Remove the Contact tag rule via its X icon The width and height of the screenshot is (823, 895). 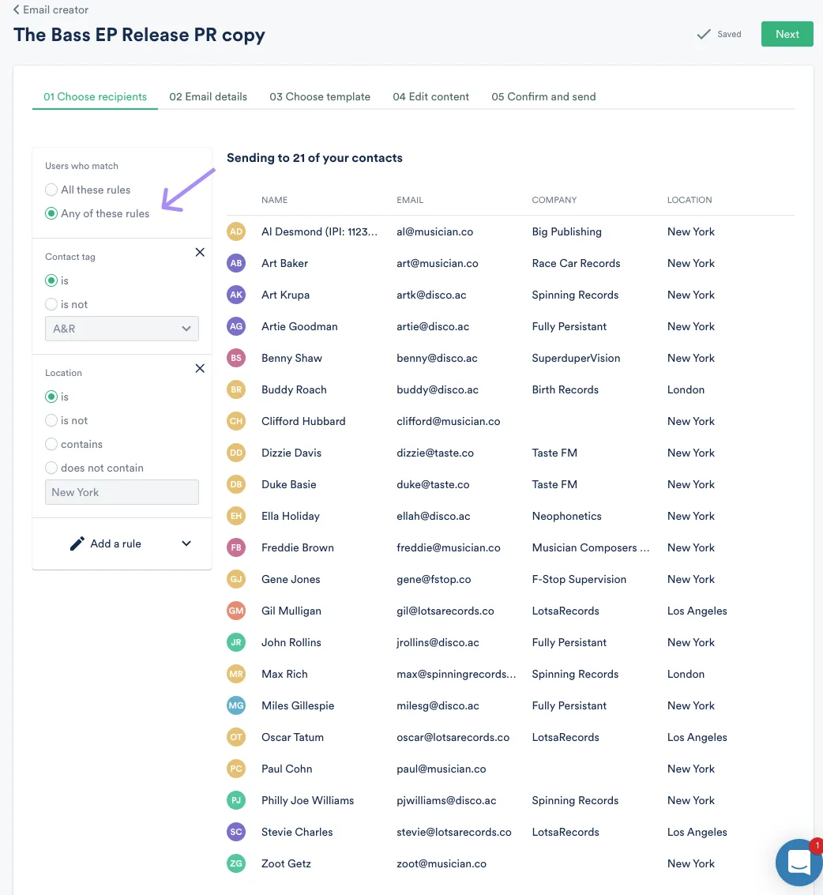(x=200, y=252)
